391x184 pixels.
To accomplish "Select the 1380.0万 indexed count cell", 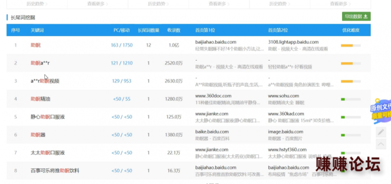I will [x=174, y=135].
